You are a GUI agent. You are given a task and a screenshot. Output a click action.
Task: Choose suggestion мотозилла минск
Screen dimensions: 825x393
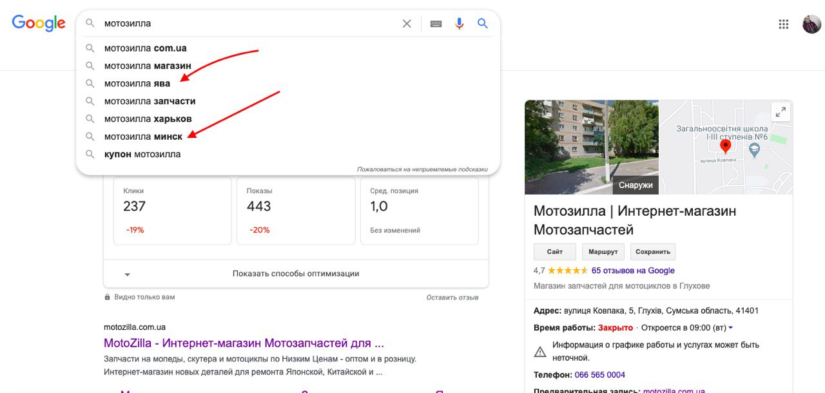point(287,137)
